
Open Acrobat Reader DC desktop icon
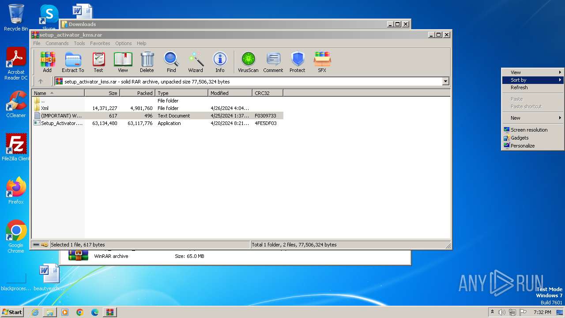click(x=16, y=64)
